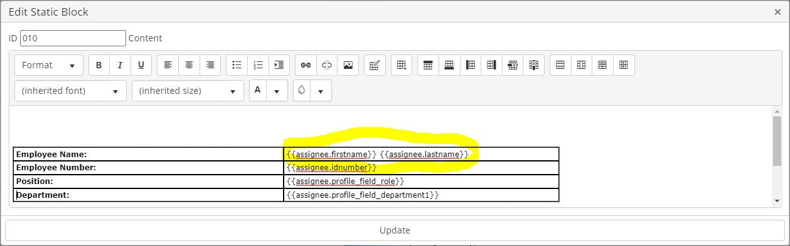Open the Format dropdown
Screen dimensions: 790x246
click(49, 65)
